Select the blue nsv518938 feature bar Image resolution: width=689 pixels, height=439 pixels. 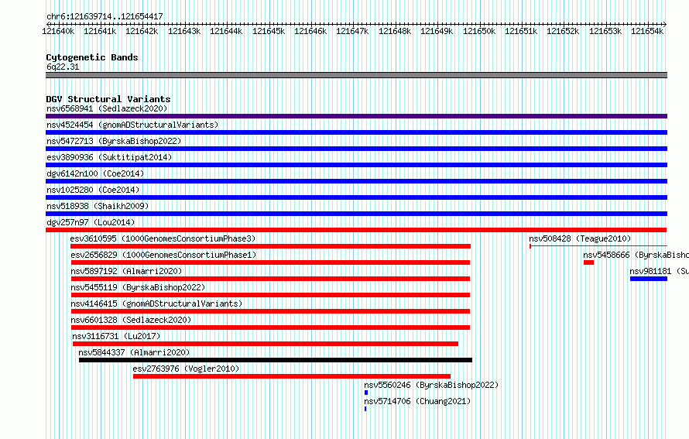click(356, 214)
